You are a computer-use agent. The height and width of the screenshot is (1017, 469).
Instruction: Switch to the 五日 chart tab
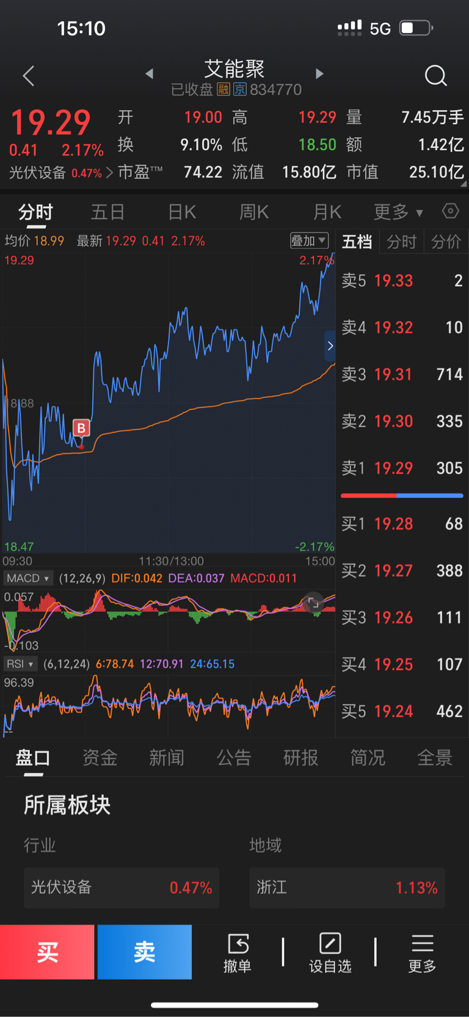(x=108, y=212)
